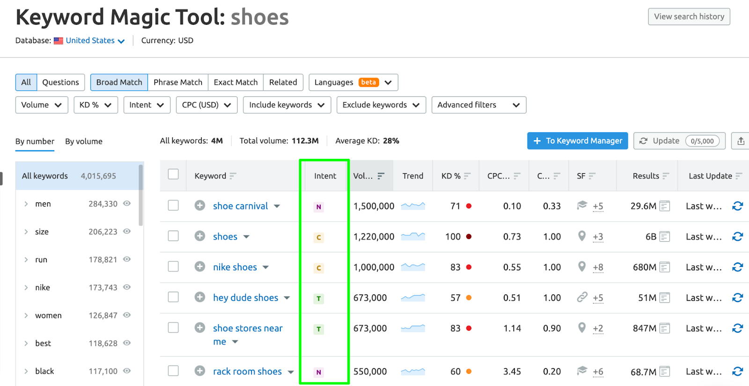The height and width of the screenshot is (386, 749).
Task: Refresh metrics for shoes row
Action: click(738, 237)
